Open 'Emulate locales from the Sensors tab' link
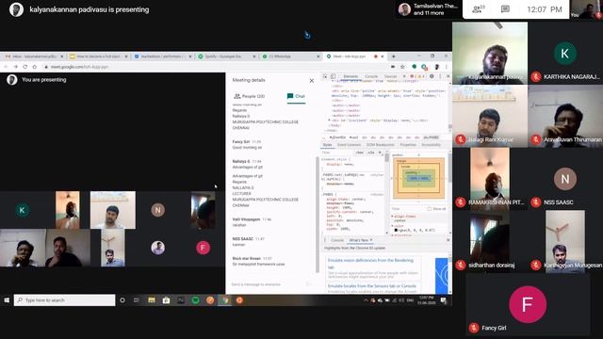 pyautogui.click(x=372, y=286)
